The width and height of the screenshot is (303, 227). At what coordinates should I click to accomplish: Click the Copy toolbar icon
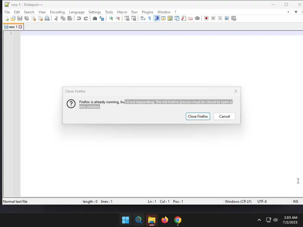click(63, 18)
